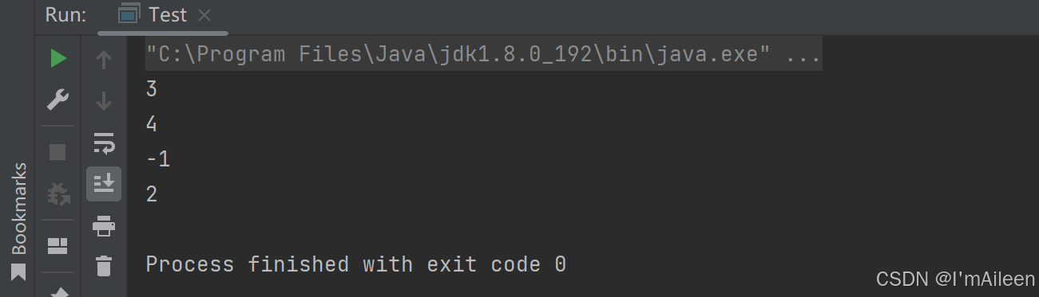The height and width of the screenshot is (297, 1039).
Task: Print the console output
Action: tap(104, 227)
